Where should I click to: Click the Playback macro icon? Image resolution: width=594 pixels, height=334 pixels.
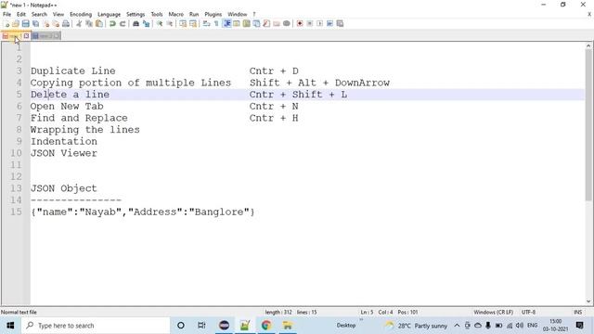[x=319, y=23]
